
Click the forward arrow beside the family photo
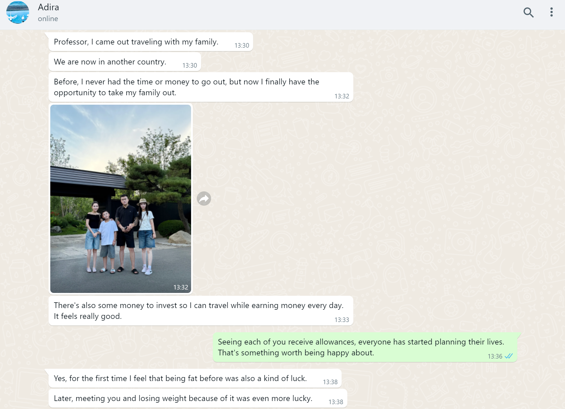click(x=204, y=199)
